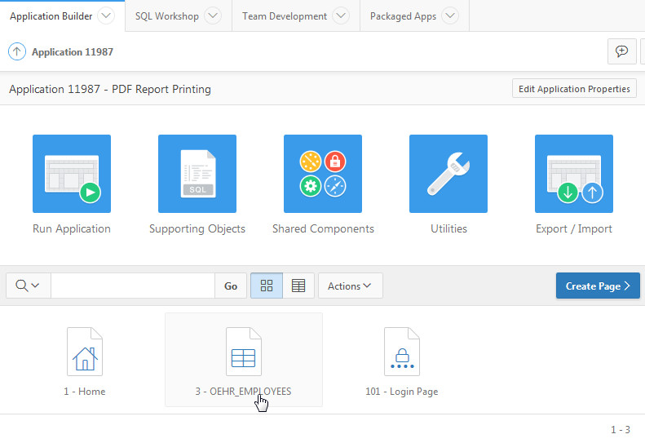Screen dimensions: 645x443
Task: Expand the Application Builder dropdown arrow
Action: tap(106, 16)
